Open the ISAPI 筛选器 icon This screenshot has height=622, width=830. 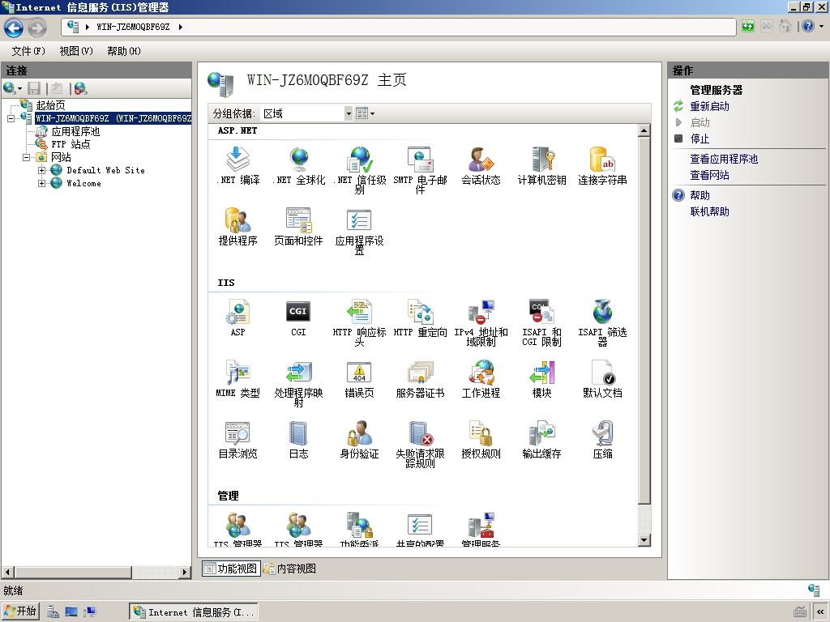602,322
